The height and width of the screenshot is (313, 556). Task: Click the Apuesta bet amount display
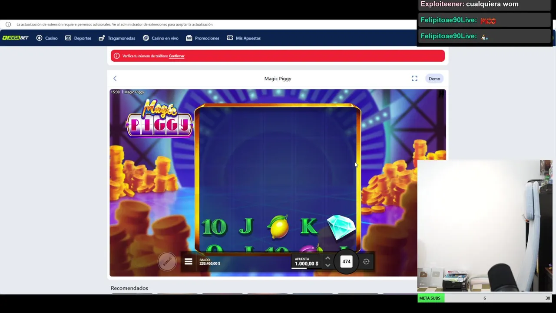pos(306,262)
